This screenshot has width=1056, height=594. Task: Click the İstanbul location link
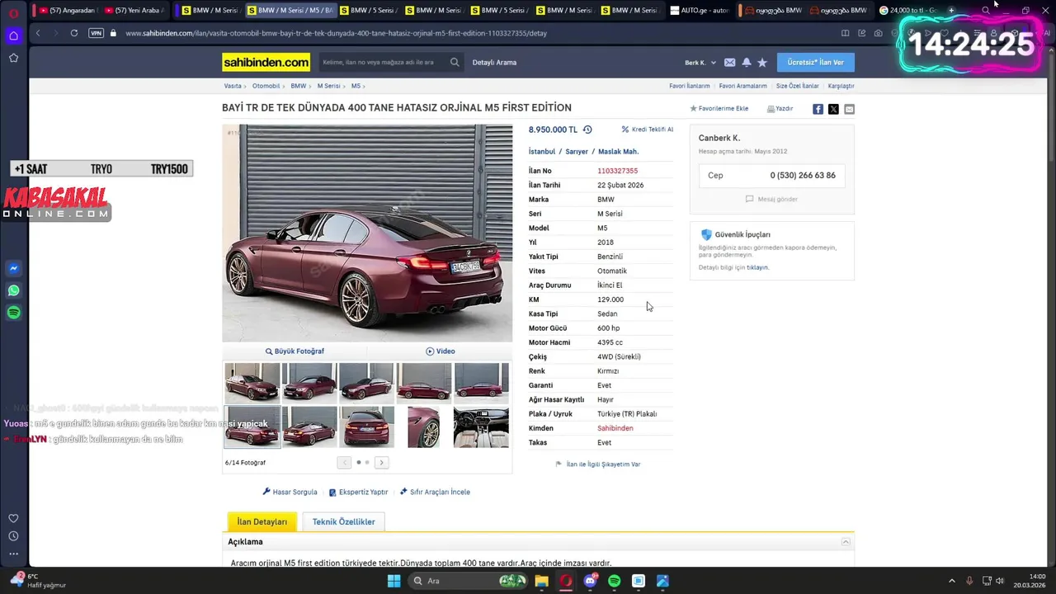(542, 152)
